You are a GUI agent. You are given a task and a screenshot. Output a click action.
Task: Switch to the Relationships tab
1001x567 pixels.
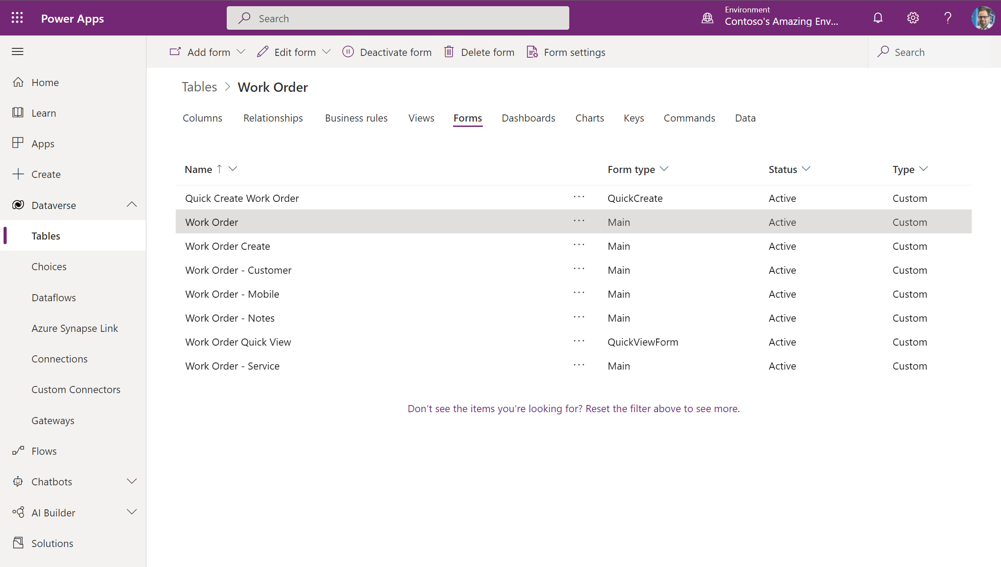pos(273,118)
